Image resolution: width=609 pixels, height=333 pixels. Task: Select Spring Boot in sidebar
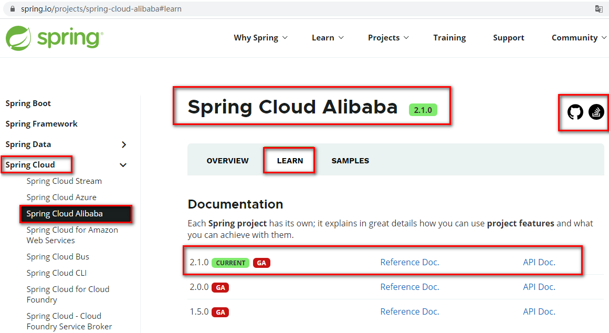[x=28, y=103]
